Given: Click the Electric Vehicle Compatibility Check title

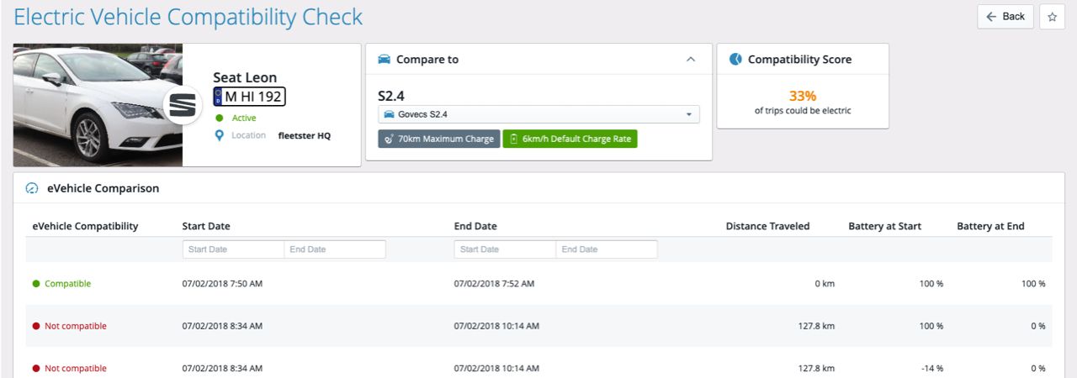Looking at the screenshot, I should (188, 17).
